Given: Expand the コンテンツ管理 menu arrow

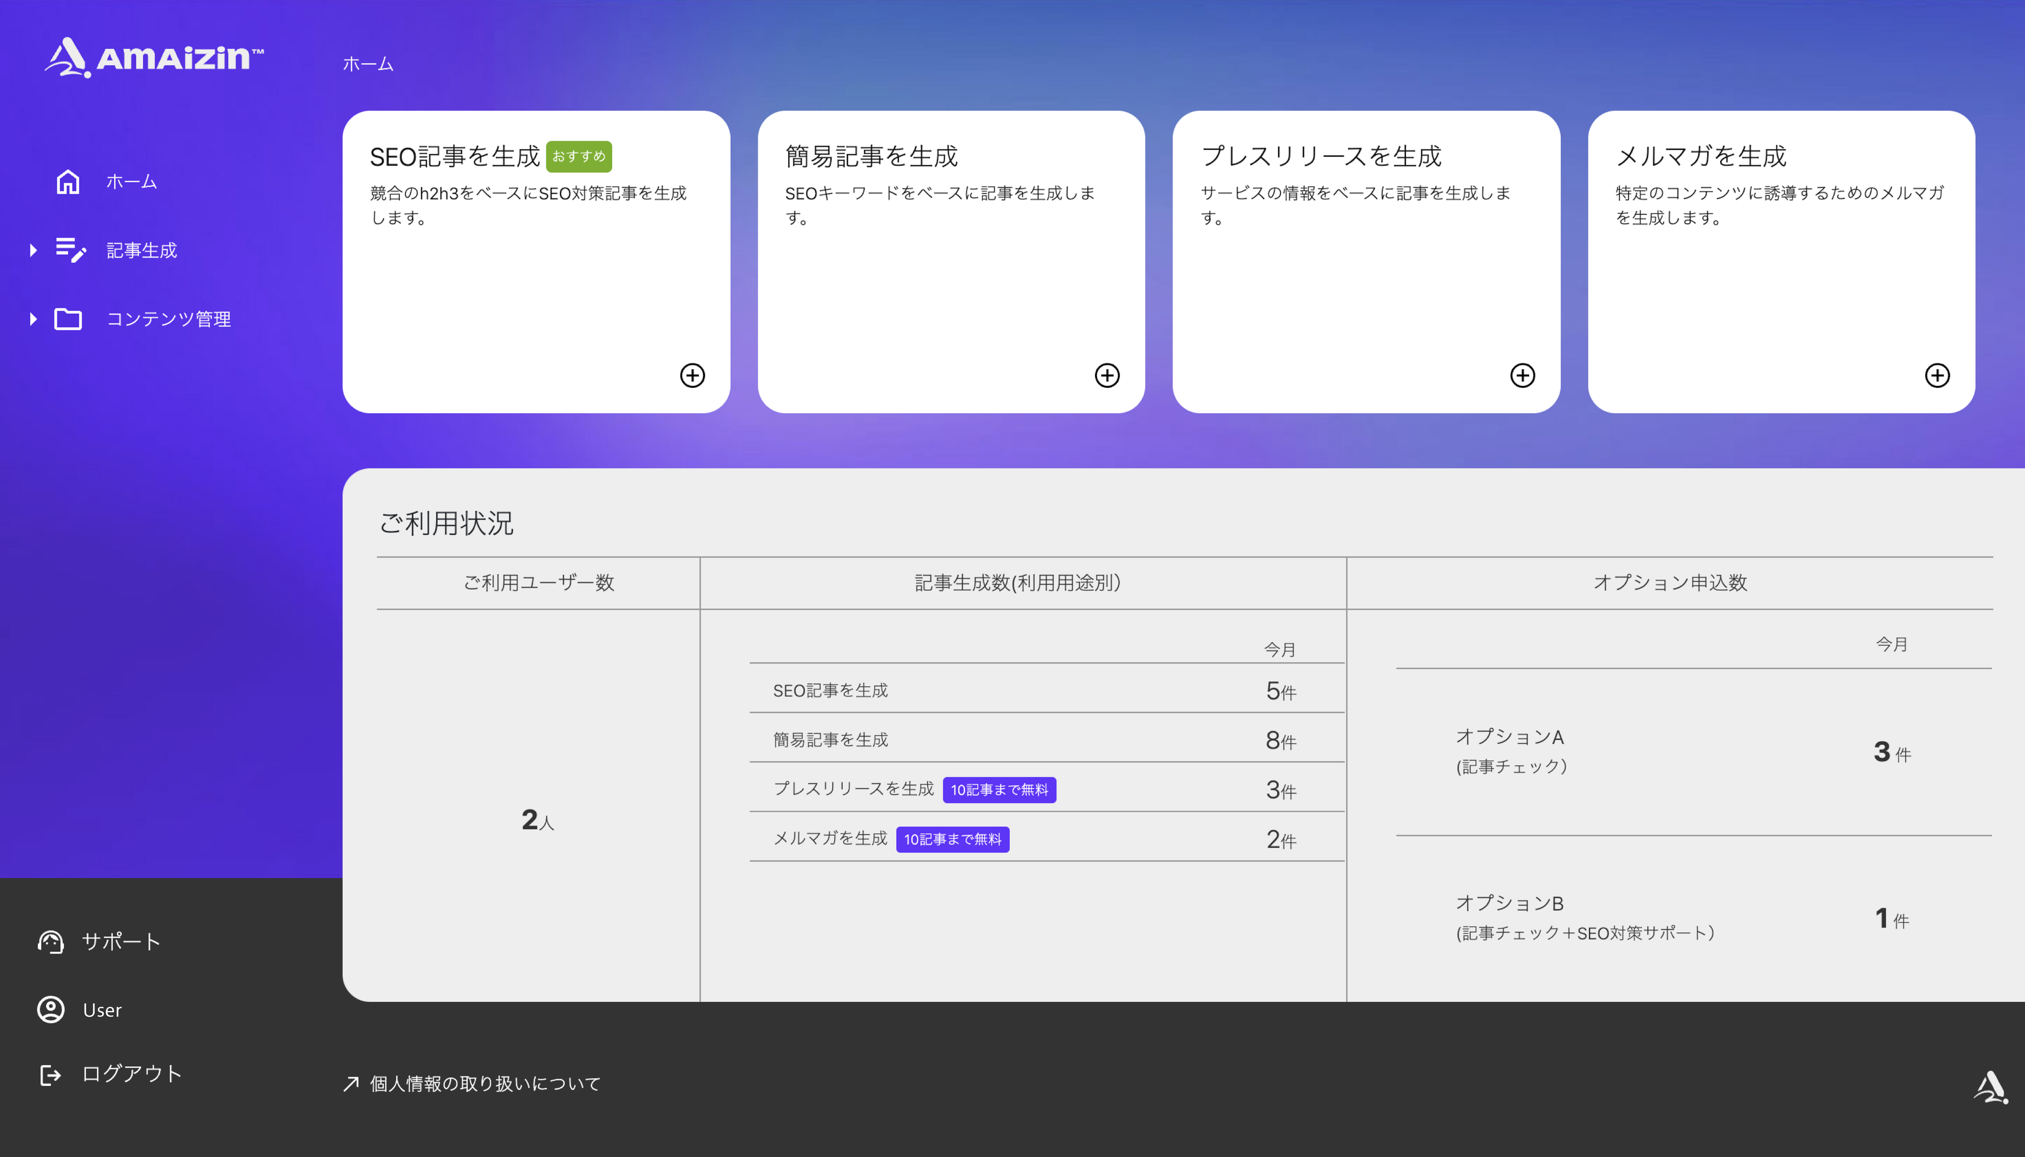Looking at the screenshot, I should (x=33, y=319).
